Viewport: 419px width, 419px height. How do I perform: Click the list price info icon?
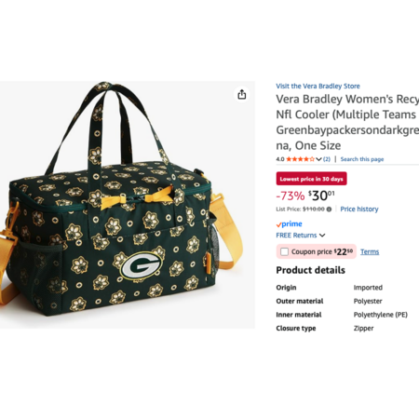pos(329,209)
